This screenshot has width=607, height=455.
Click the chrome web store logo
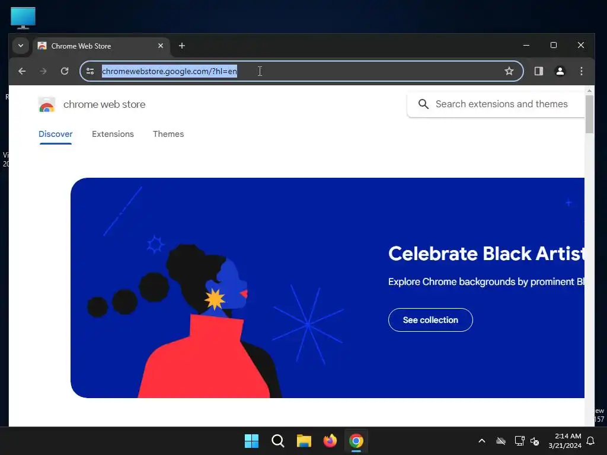point(47,104)
